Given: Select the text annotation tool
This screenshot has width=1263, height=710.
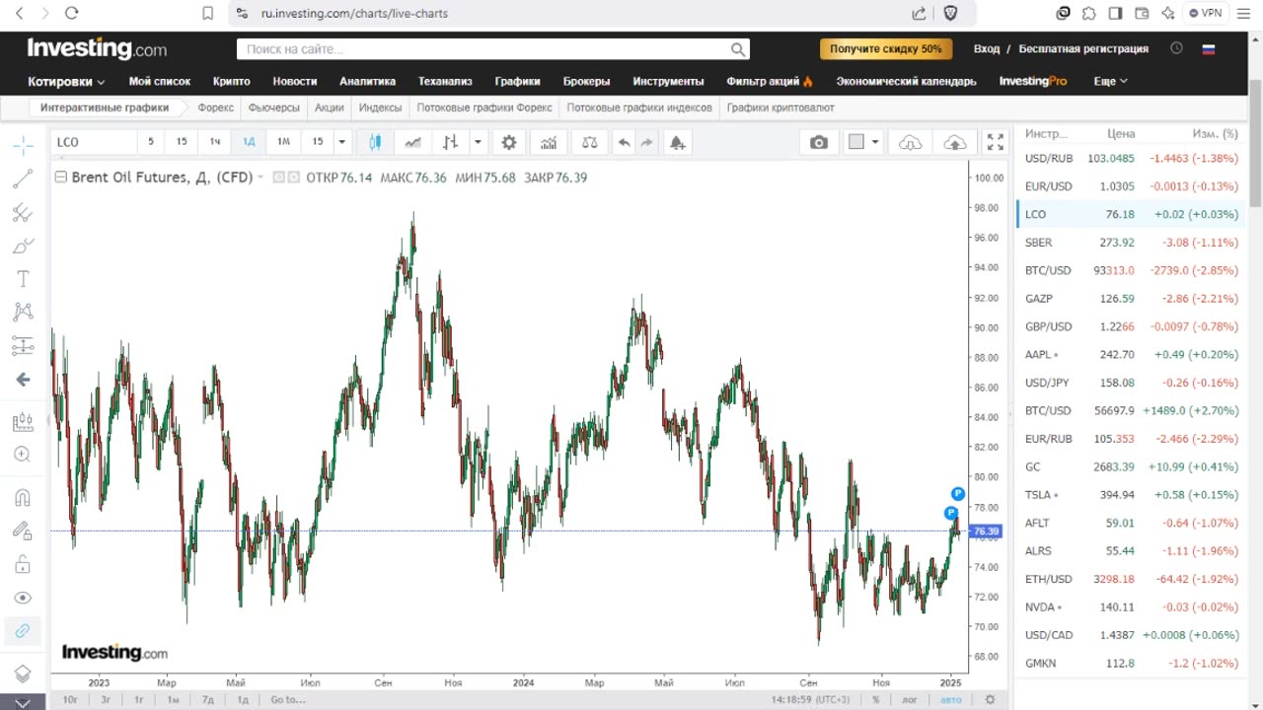Looking at the screenshot, I should pos(23,279).
